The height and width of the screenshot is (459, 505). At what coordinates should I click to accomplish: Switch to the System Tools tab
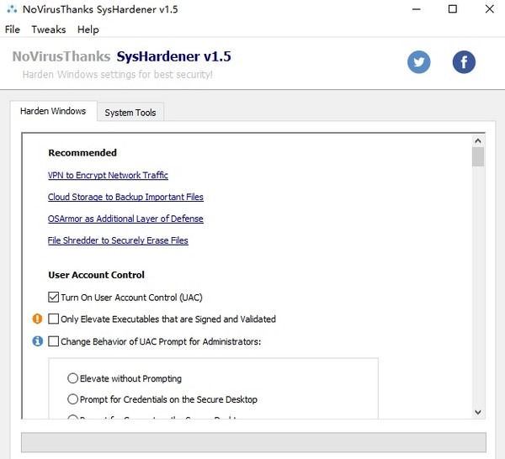(x=130, y=113)
